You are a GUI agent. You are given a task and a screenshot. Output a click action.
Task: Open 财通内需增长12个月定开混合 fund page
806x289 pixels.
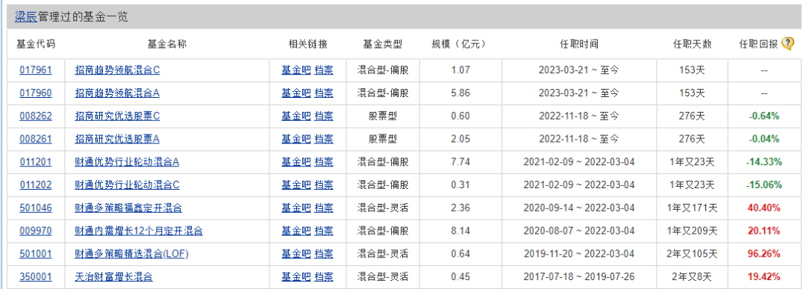[x=139, y=231]
